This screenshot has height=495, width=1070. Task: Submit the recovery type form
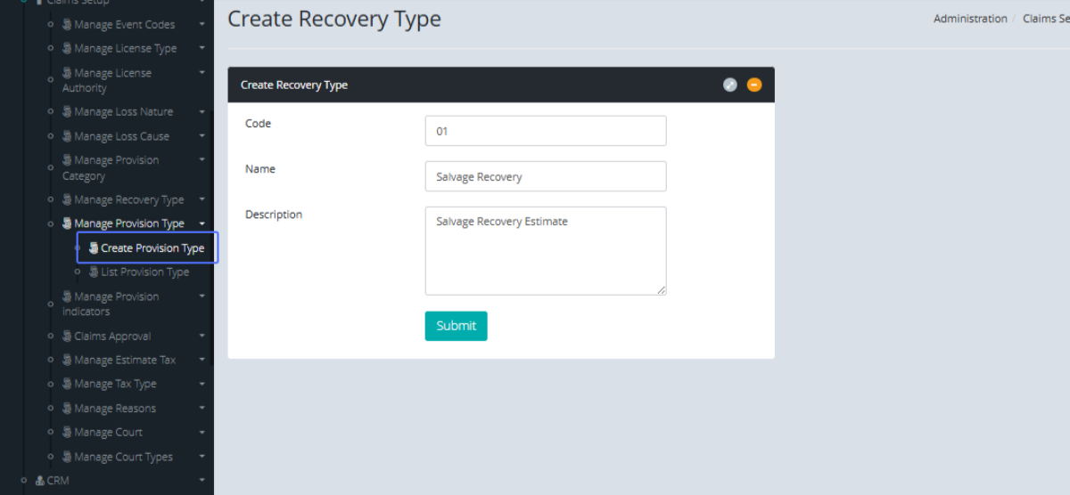coord(456,326)
